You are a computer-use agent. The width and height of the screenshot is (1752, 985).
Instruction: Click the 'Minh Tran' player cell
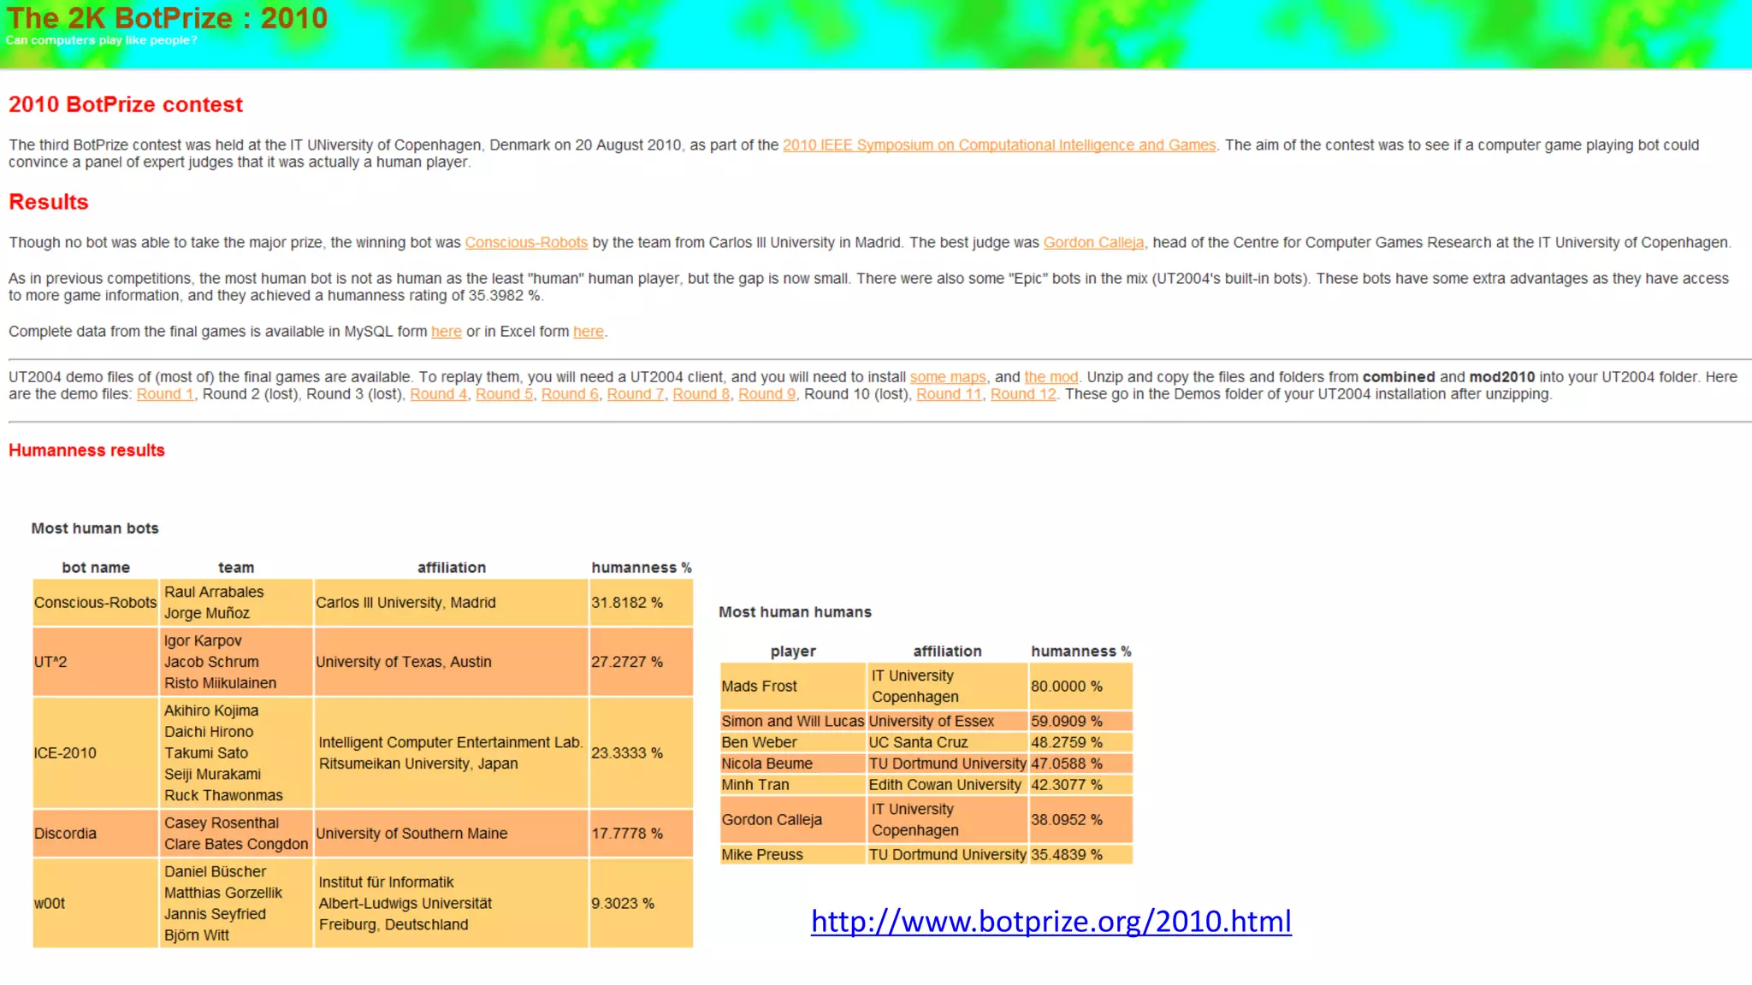point(793,785)
